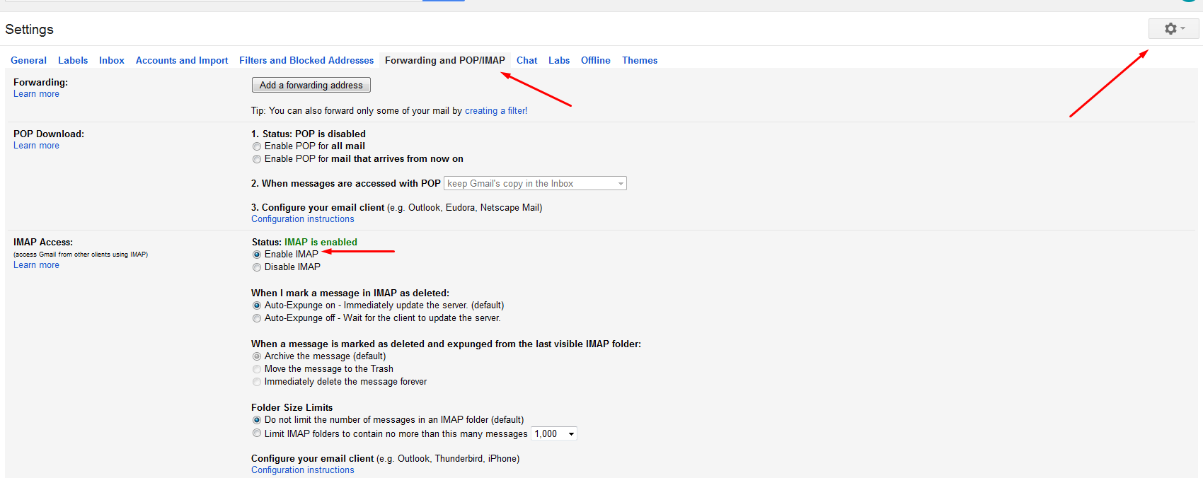The height and width of the screenshot is (478, 1203).
Task: Select Limit IMAP folders radio button
Action: tap(257, 433)
